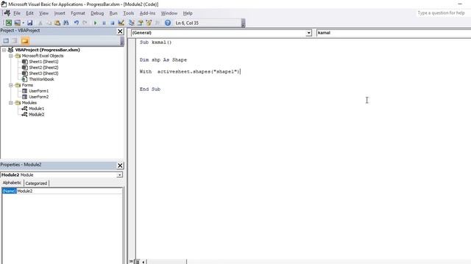The height and width of the screenshot is (264, 471).
Task: Open the Module2 Module properties dropdown
Action: click(119, 175)
